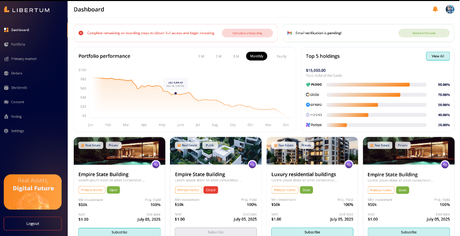Click the Complete onboarding button
Viewport: 460px width, 236px height.
click(247, 33)
